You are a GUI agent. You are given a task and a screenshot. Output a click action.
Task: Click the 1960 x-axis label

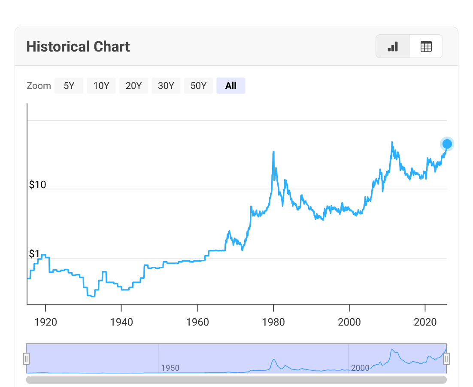[x=197, y=322]
